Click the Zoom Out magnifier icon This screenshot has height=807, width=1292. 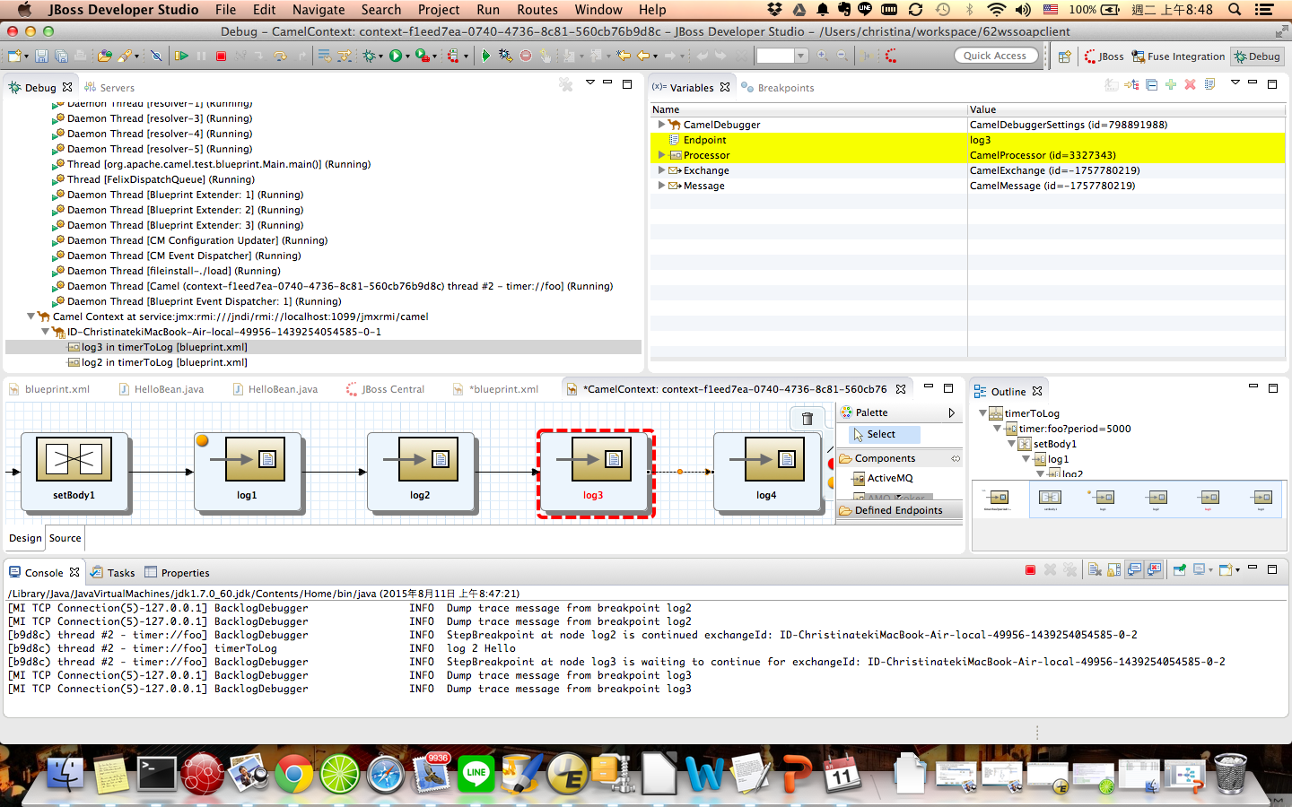(842, 56)
